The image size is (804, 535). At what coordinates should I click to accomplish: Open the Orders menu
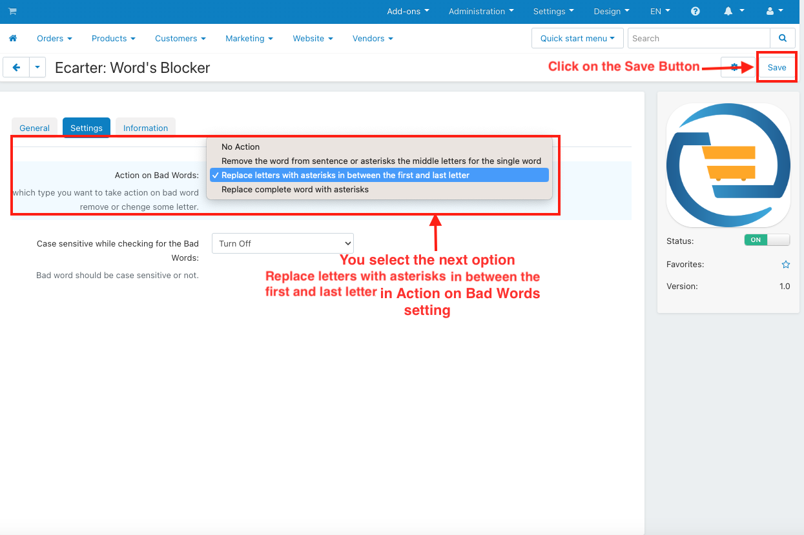tap(54, 38)
